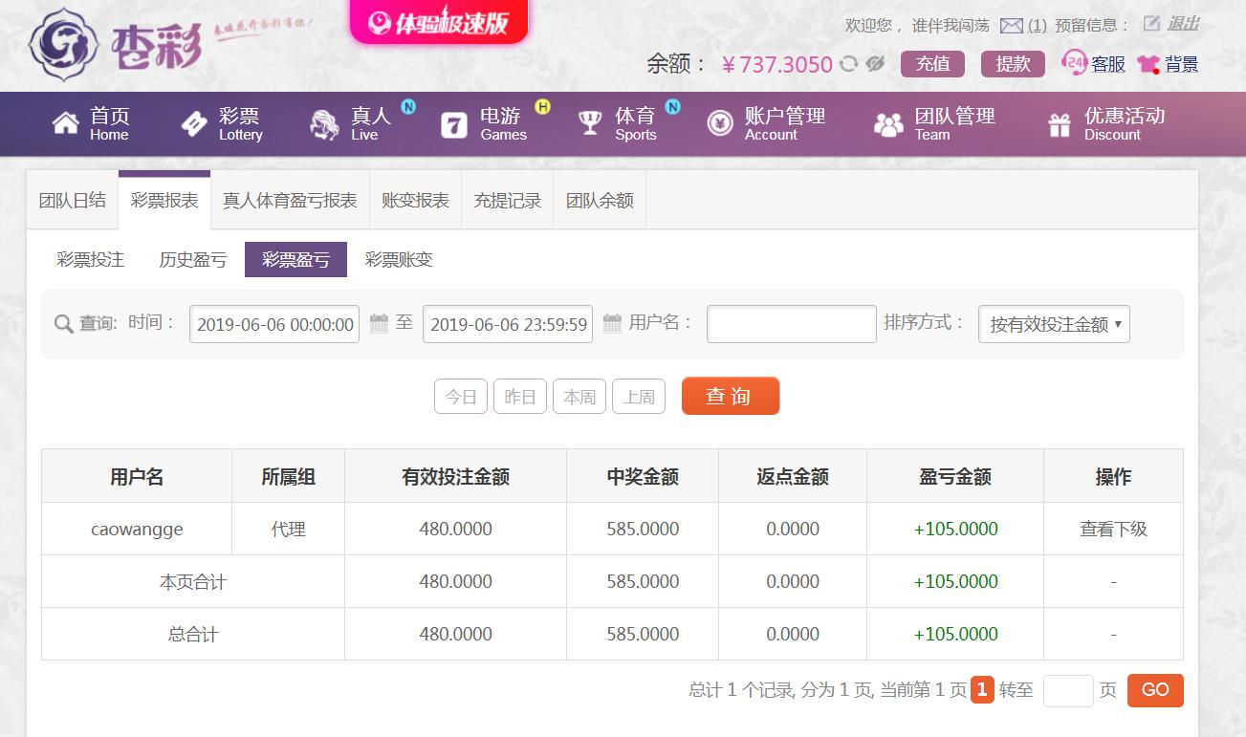1246x737 pixels.
Task: Click the orange 查询 search button
Action: [731, 396]
